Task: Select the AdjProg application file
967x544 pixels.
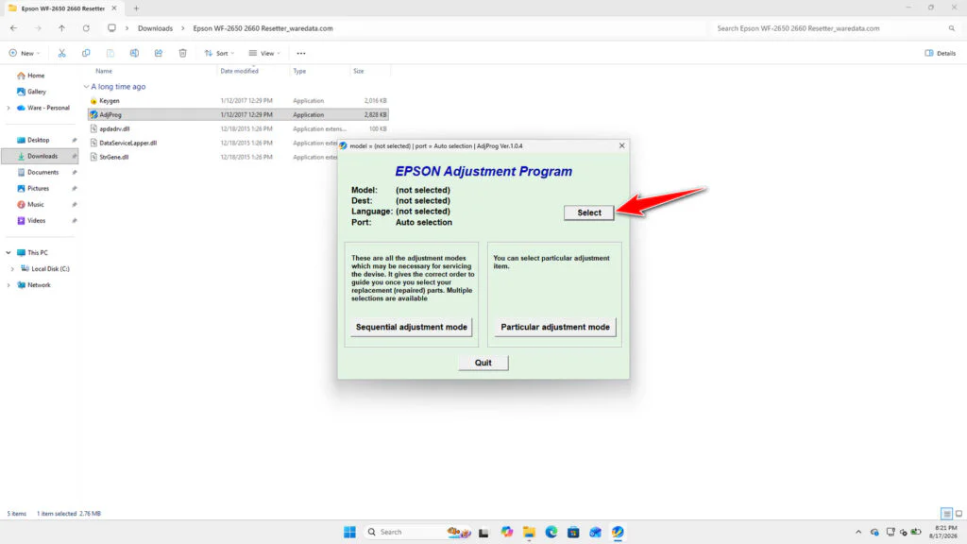Action: pyautogui.click(x=238, y=114)
